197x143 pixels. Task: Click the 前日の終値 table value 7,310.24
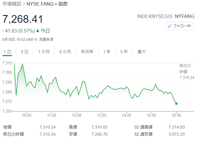click(48, 134)
